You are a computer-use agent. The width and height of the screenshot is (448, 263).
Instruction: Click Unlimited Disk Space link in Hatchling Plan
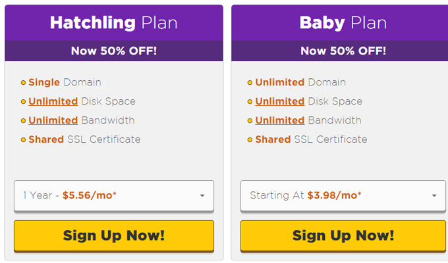pyautogui.click(x=53, y=101)
